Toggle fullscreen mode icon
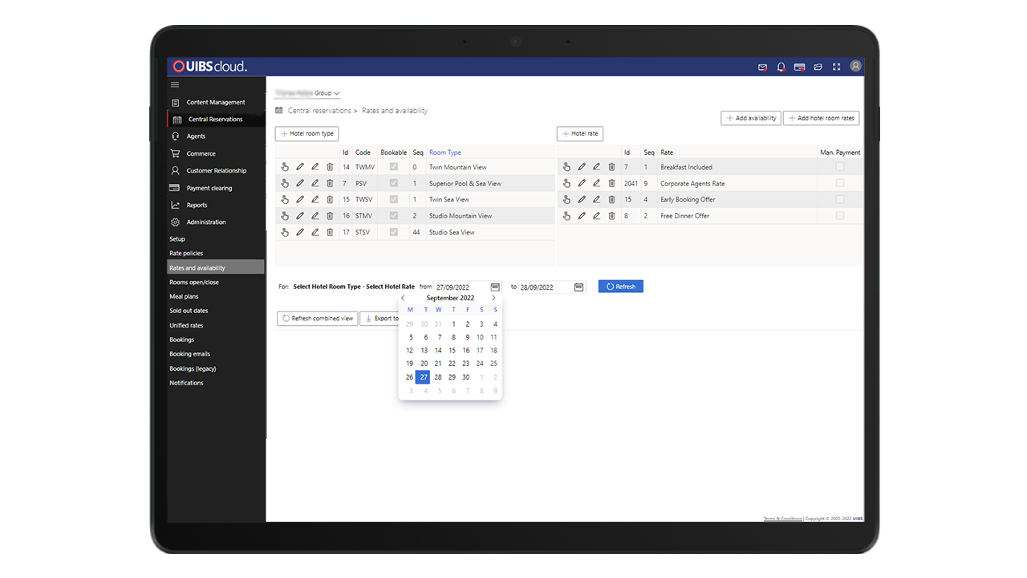The width and height of the screenshot is (1027, 578). tap(836, 67)
